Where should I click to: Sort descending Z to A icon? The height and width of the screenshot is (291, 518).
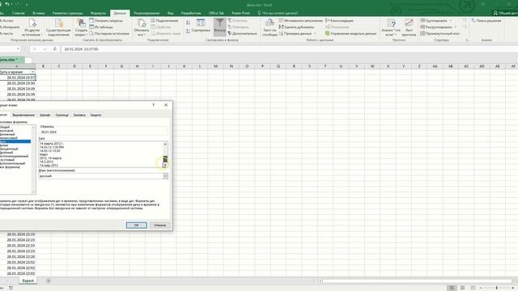(188, 31)
